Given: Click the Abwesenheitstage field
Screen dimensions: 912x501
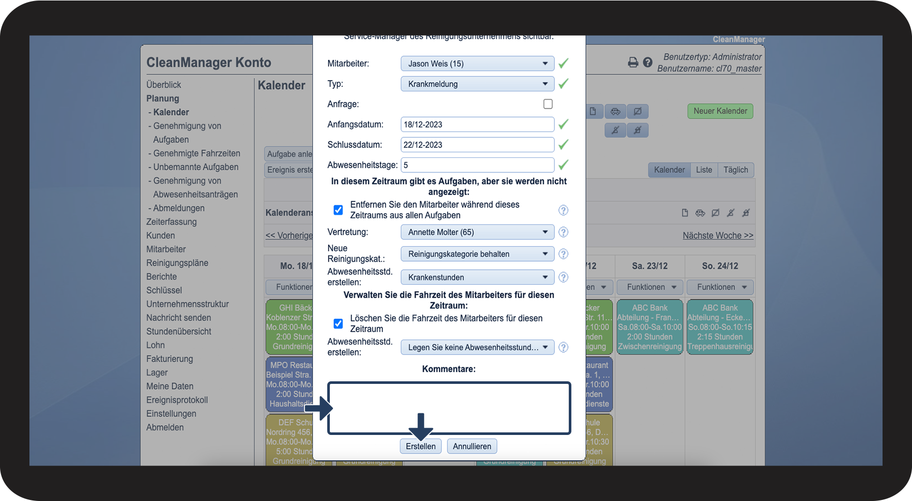Looking at the screenshot, I should tap(477, 165).
